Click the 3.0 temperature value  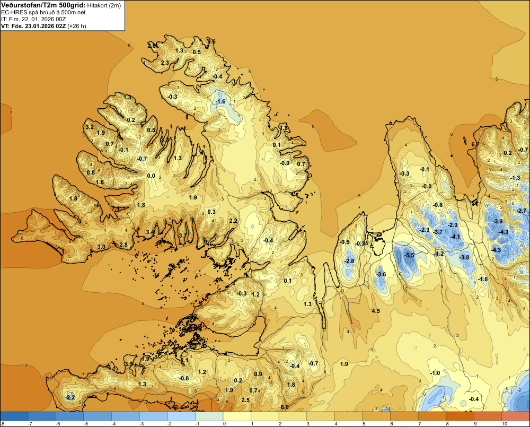coord(101,247)
